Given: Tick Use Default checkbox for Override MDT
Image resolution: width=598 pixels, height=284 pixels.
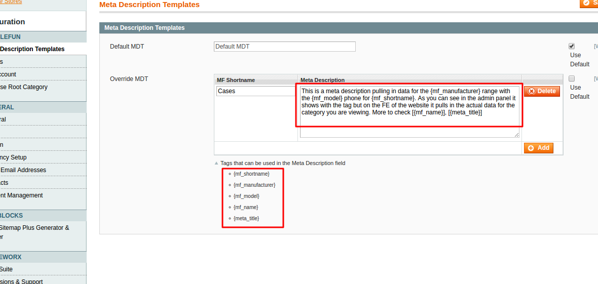Looking at the screenshot, I should click(572, 78).
